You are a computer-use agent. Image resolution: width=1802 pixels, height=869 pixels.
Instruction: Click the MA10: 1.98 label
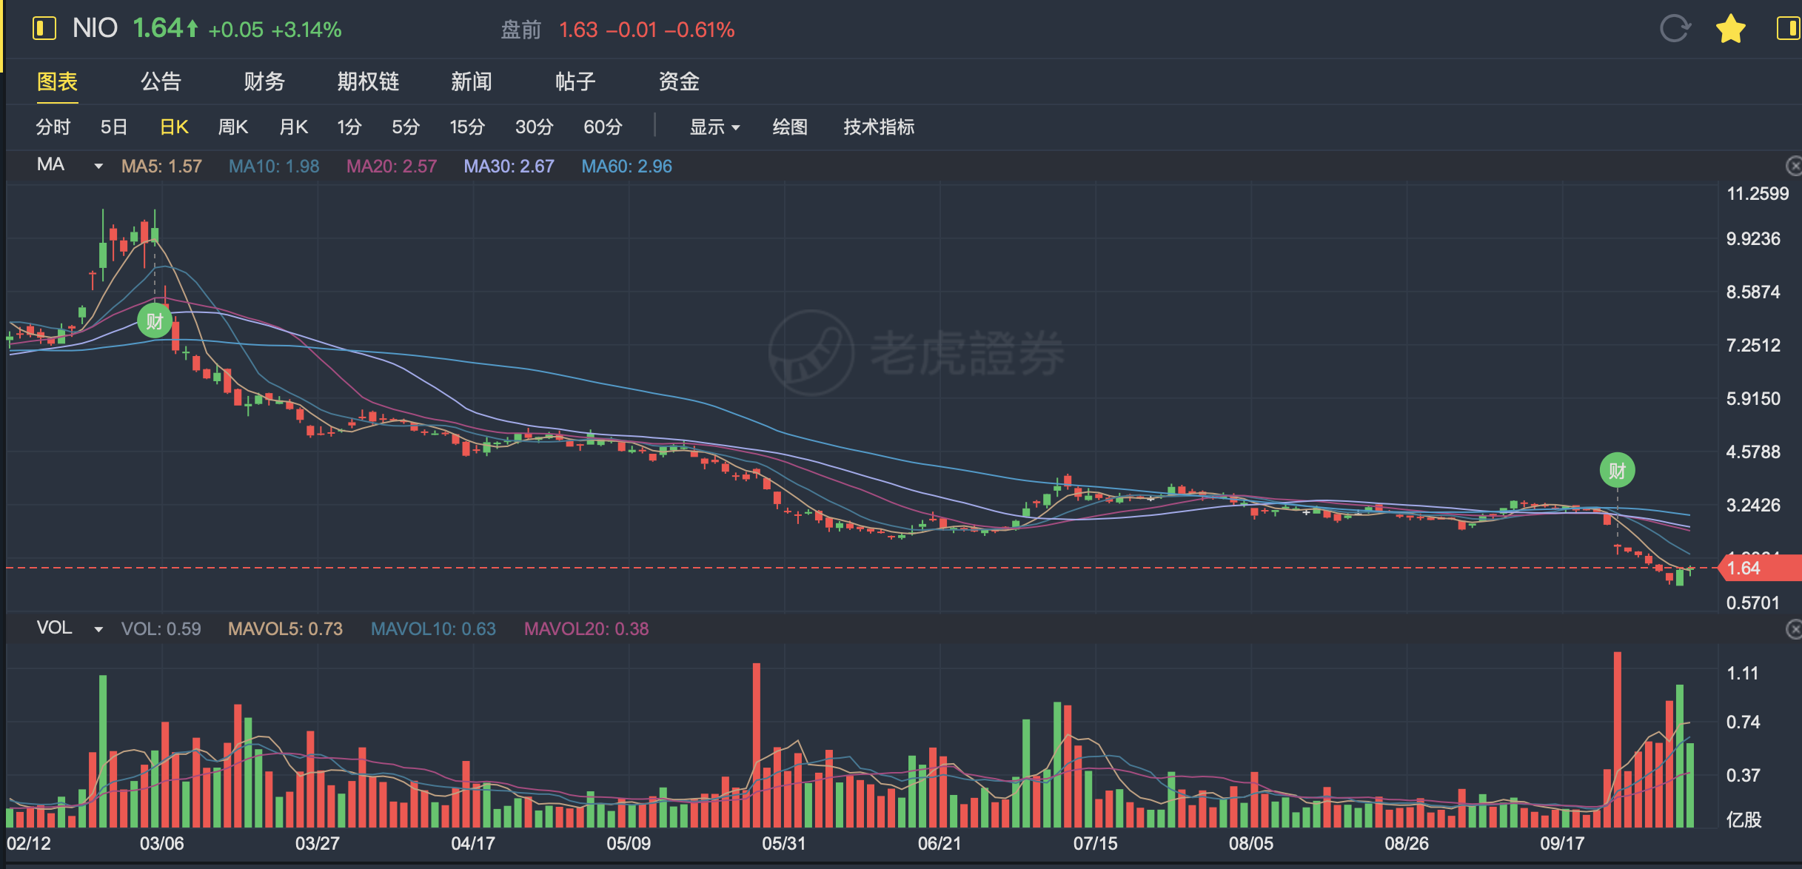click(274, 167)
